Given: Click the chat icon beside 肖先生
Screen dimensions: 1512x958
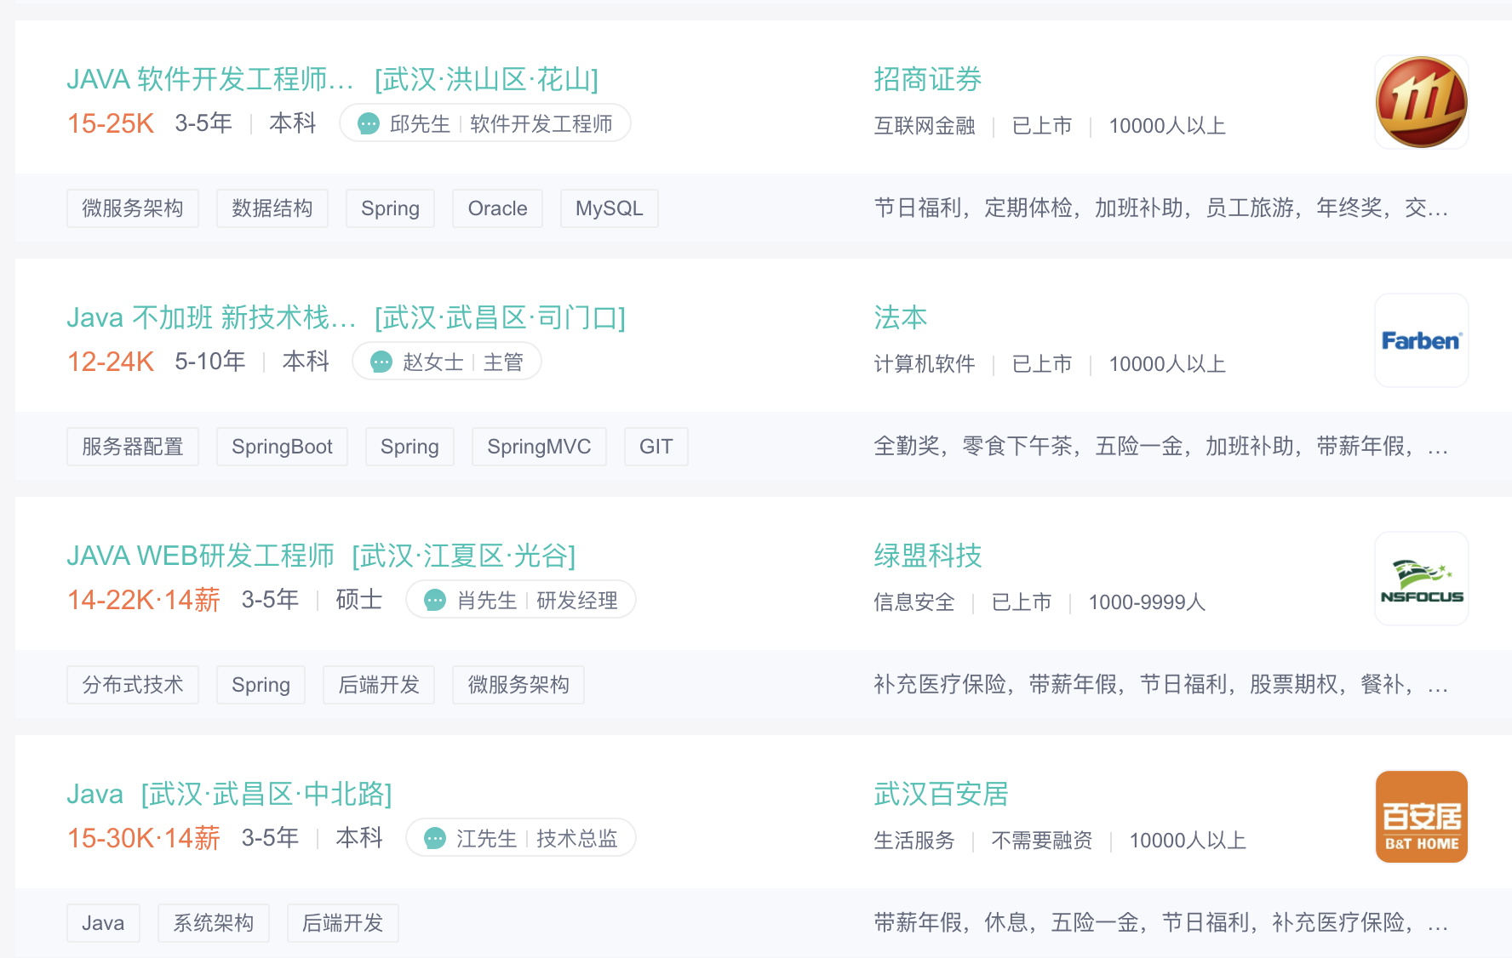Looking at the screenshot, I should [x=435, y=601].
